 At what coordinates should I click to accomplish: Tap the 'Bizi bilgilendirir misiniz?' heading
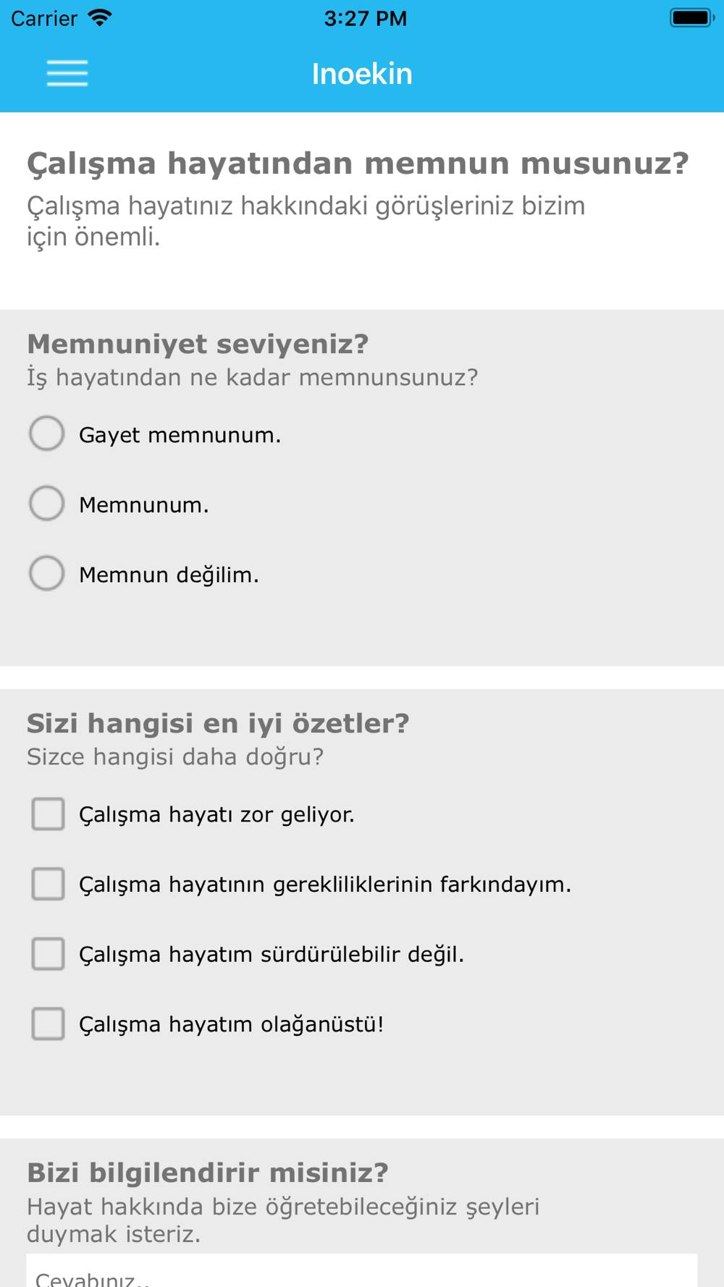click(x=208, y=1173)
